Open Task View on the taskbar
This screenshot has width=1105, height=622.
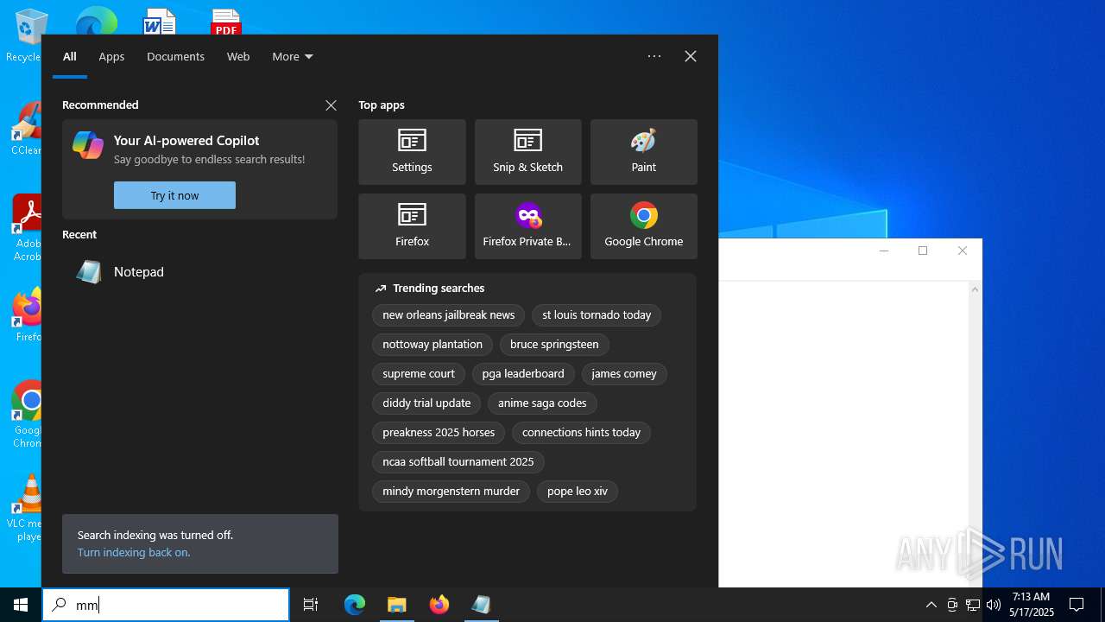[311, 605]
